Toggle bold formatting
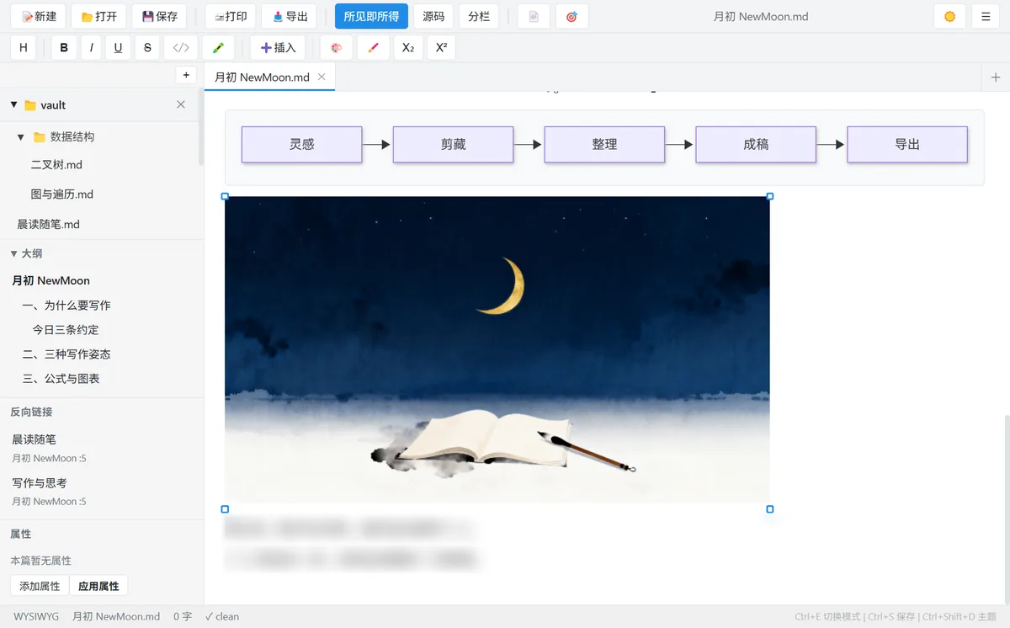This screenshot has height=628, width=1010. (64, 48)
